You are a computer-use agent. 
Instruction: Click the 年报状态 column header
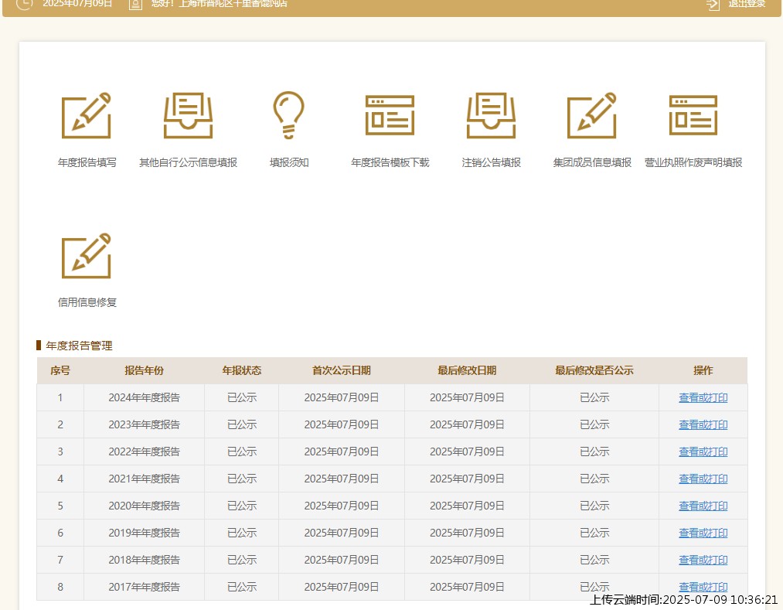(242, 370)
